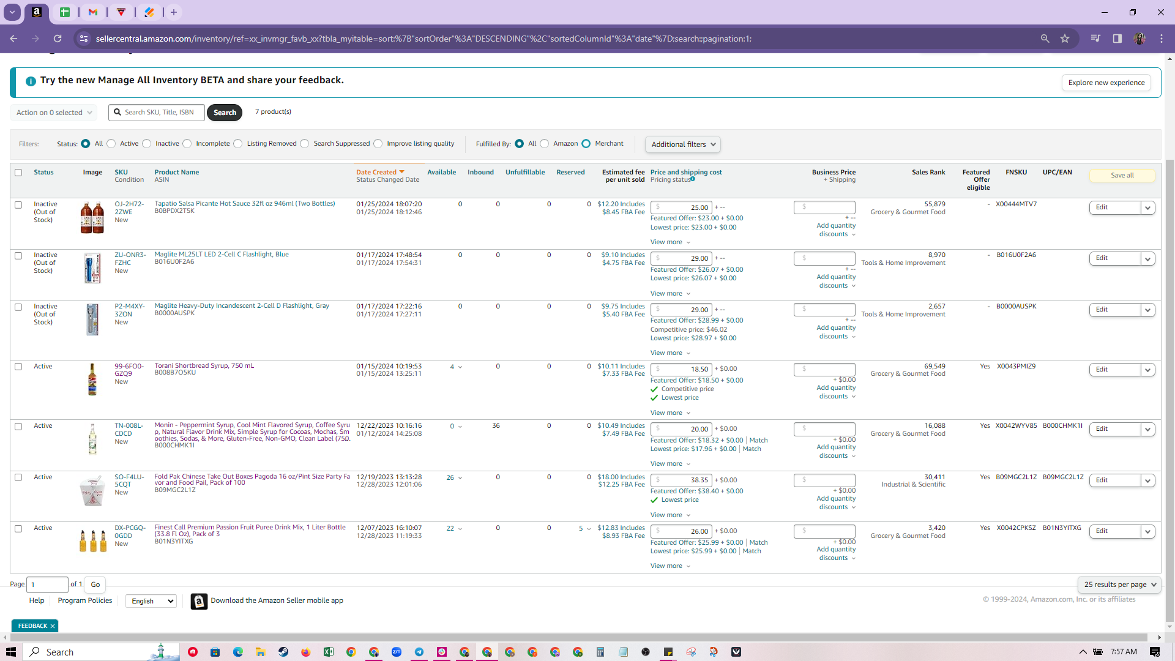This screenshot has height=661, width=1175.
Task: Open the media controls icon
Action: click(x=1095, y=39)
